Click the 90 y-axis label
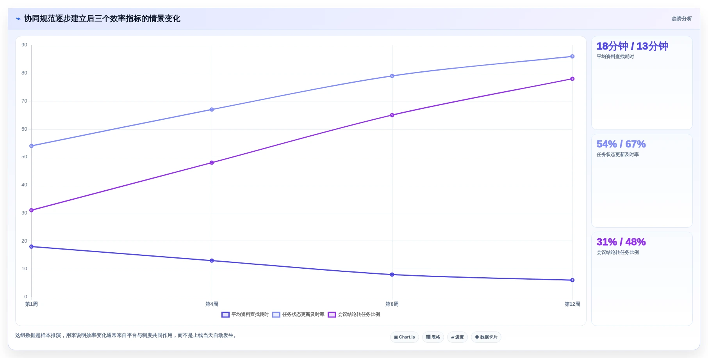 [x=24, y=45]
